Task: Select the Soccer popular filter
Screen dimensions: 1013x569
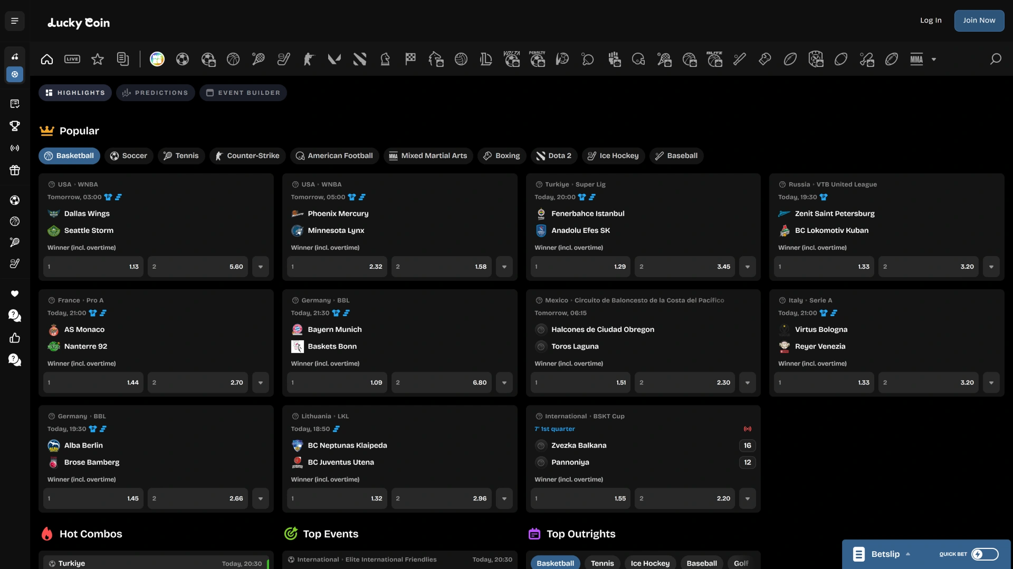Action: pyautogui.click(x=129, y=156)
